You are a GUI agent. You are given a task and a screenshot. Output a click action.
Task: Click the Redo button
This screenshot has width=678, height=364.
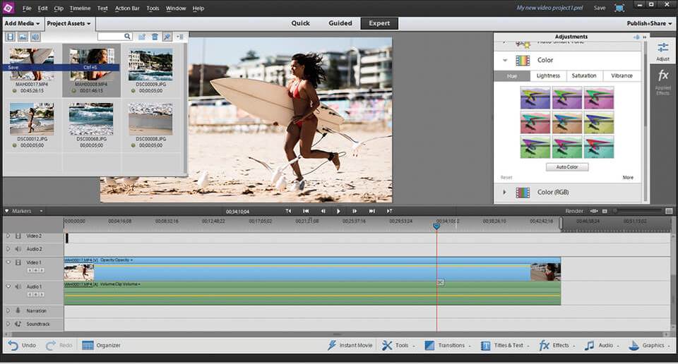click(59, 346)
